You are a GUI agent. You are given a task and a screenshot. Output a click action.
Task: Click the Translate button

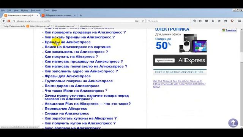229,30
